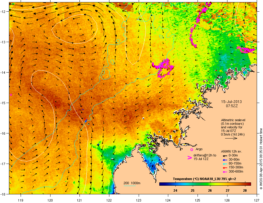Viewport: 263px width, 203px height.
Task: Click longitude axis label 126
Action: pyautogui.click(x=227, y=200)
